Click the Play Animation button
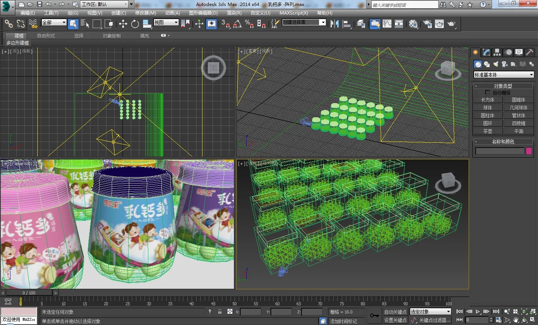 coord(478,311)
